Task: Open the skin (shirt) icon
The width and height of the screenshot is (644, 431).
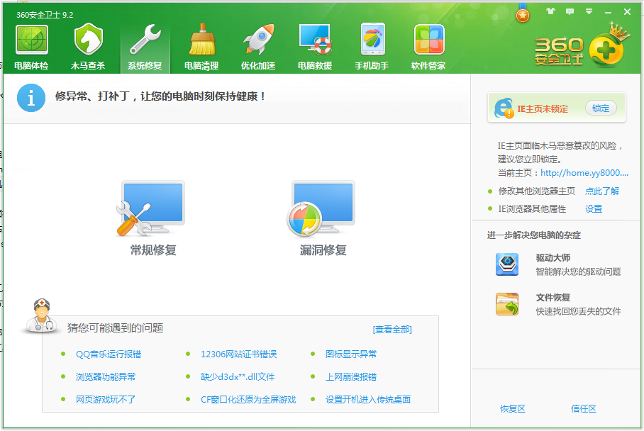Action: click(x=550, y=11)
